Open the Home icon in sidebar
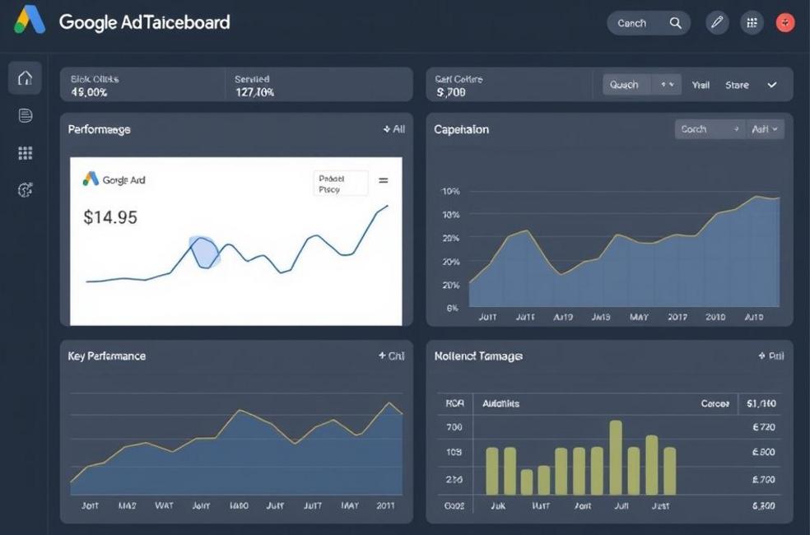Viewport: 810px width, 535px height. [x=26, y=78]
